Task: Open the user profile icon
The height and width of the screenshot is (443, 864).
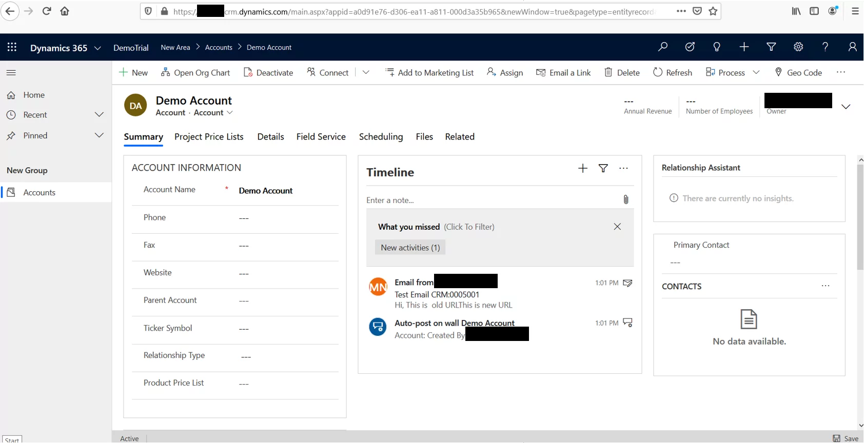Action: click(852, 47)
